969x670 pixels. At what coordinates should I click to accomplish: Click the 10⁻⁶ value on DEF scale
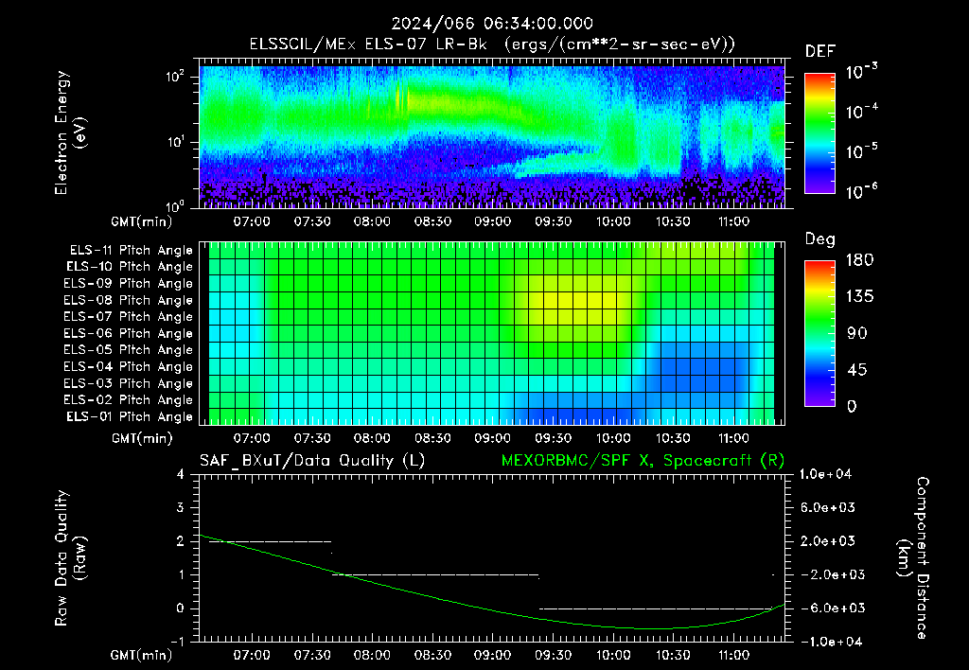(861, 191)
